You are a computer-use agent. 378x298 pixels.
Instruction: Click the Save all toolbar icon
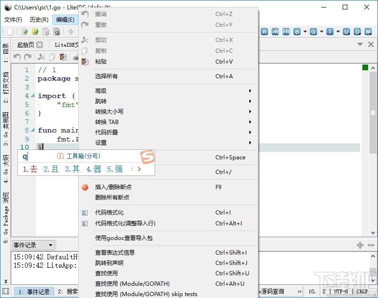[x=57, y=32]
